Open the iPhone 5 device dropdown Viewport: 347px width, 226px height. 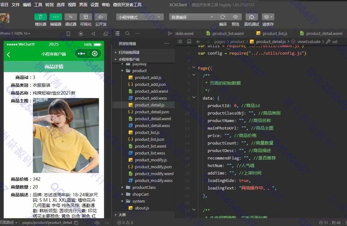click(15, 33)
